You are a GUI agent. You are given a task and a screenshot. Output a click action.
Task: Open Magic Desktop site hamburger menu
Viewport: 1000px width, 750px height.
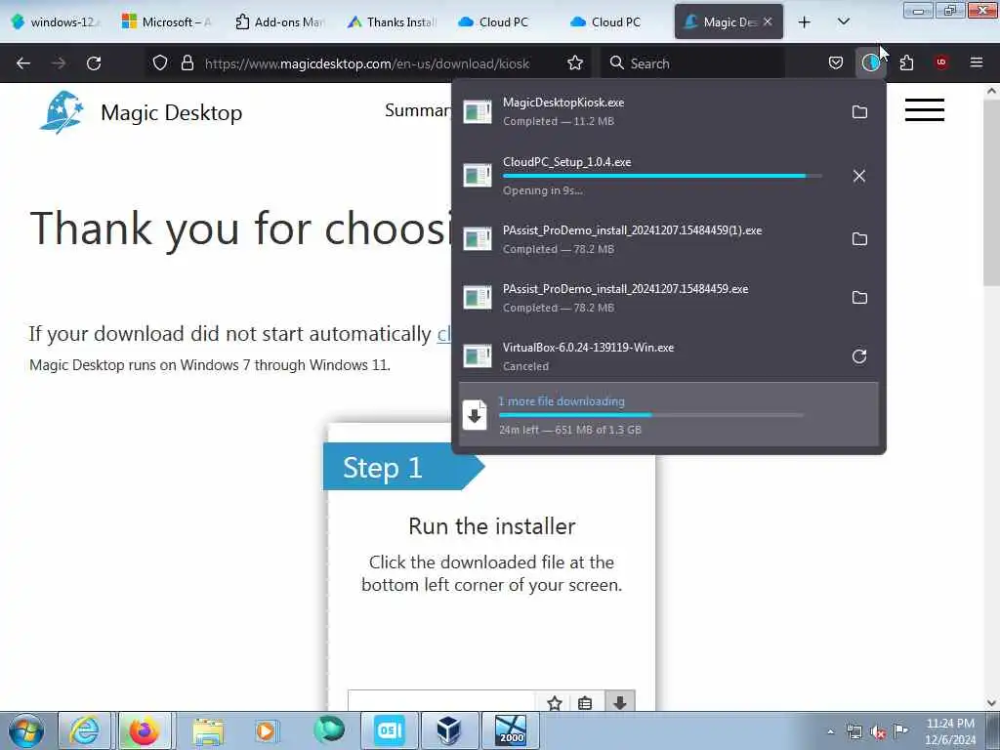tap(924, 109)
